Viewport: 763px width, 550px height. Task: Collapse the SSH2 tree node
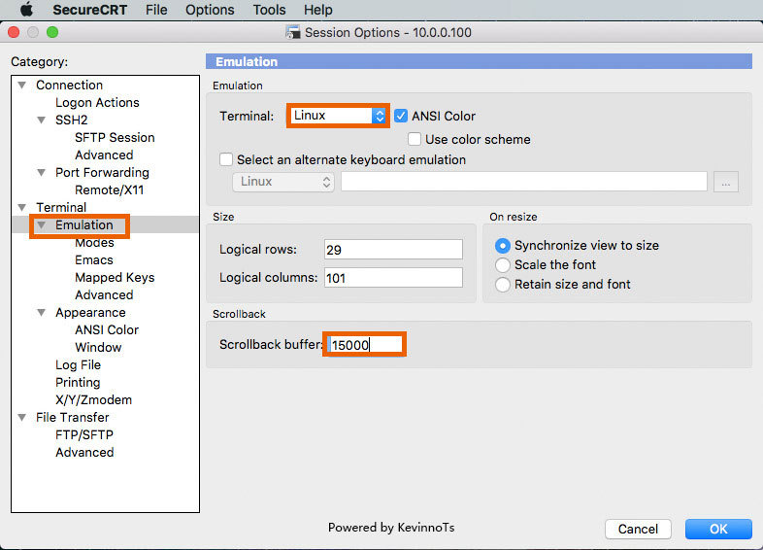[x=42, y=120]
